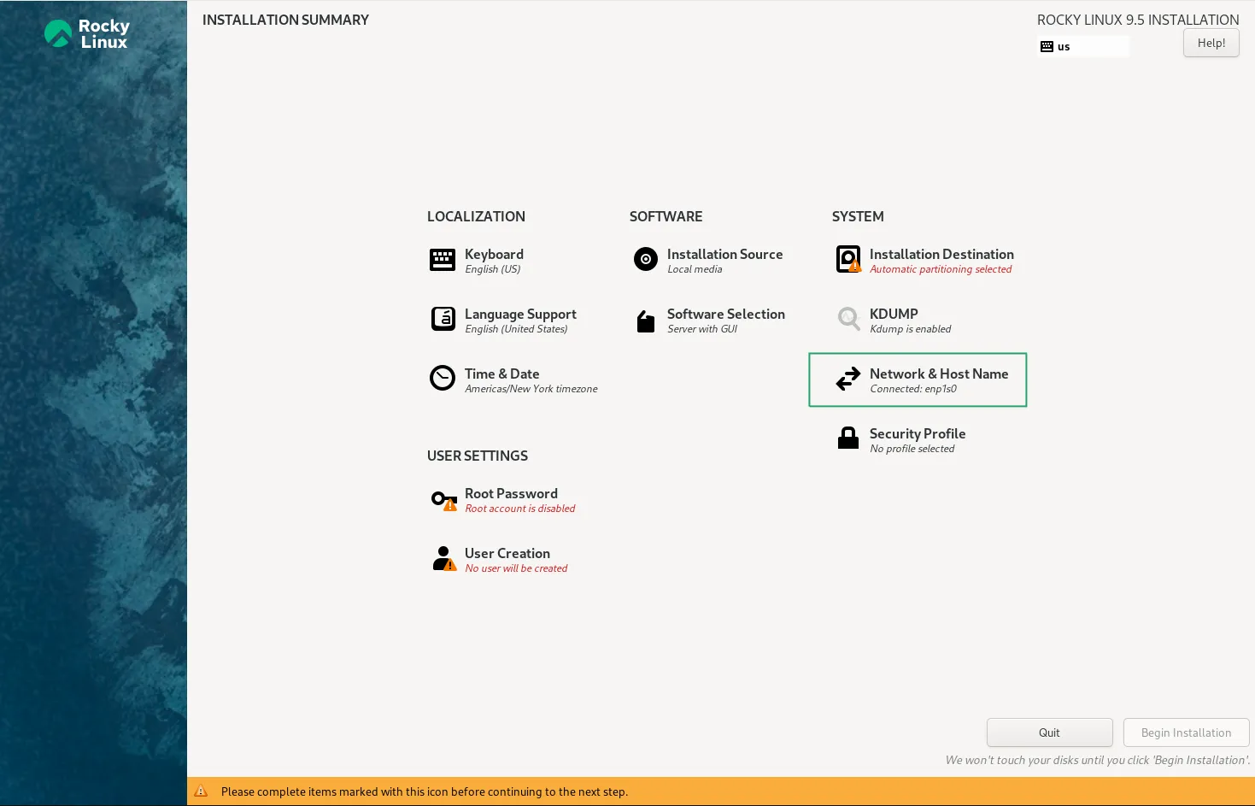This screenshot has height=806, width=1255.
Task: Click the warning icon in the orange bar
Action: (201, 791)
